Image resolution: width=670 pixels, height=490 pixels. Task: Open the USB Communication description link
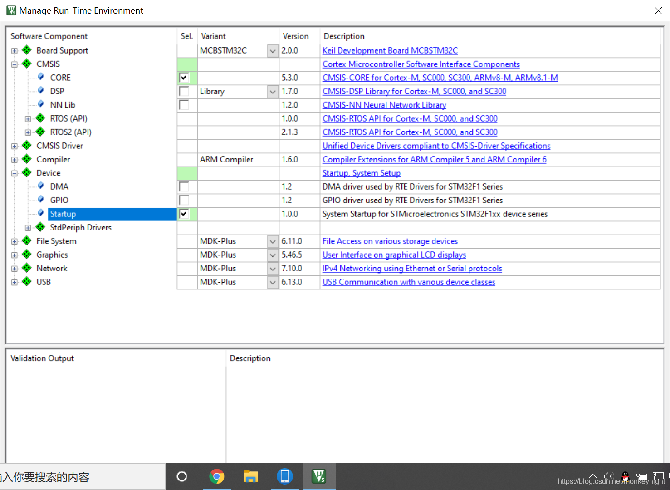[409, 282]
